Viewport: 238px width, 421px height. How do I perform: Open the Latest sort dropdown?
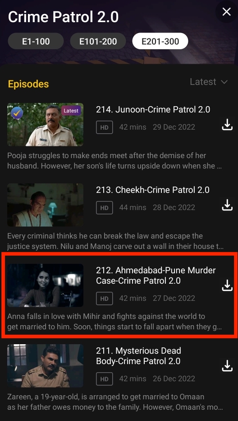click(209, 82)
